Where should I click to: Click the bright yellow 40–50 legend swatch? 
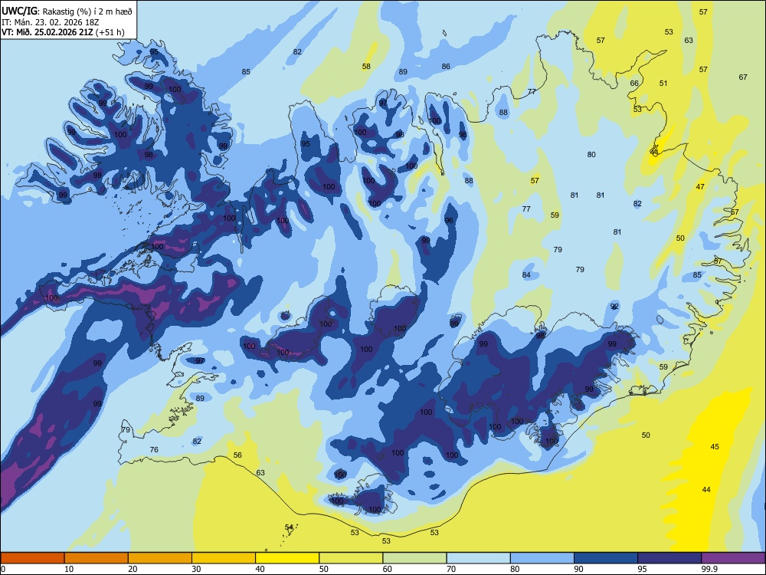click(287, 558)
